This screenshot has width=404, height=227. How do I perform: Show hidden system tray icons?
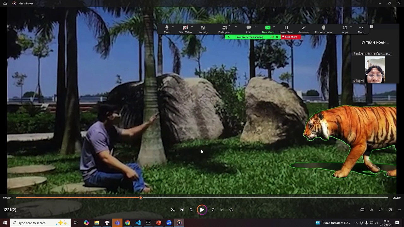pos(356,223)
